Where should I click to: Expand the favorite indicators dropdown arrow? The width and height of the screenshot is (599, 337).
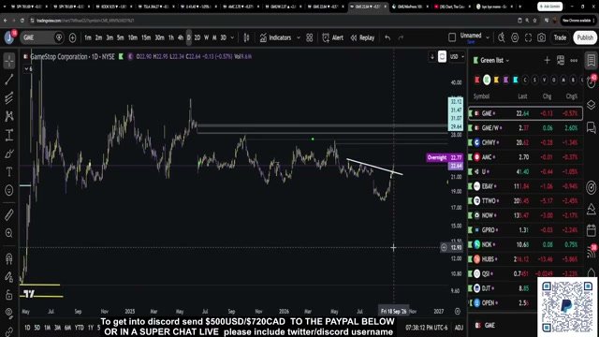299,37
